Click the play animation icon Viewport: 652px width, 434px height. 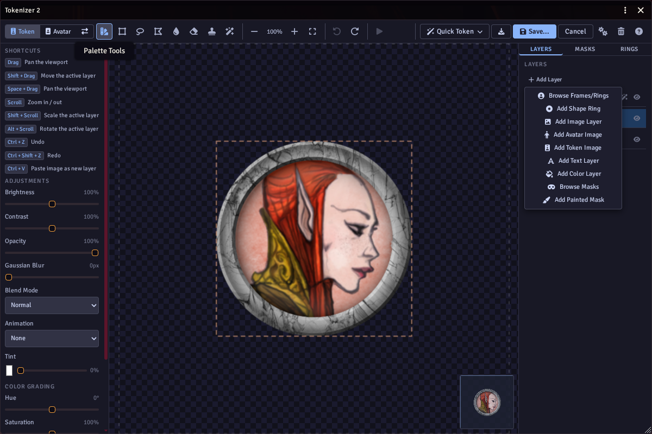[379, 31]
